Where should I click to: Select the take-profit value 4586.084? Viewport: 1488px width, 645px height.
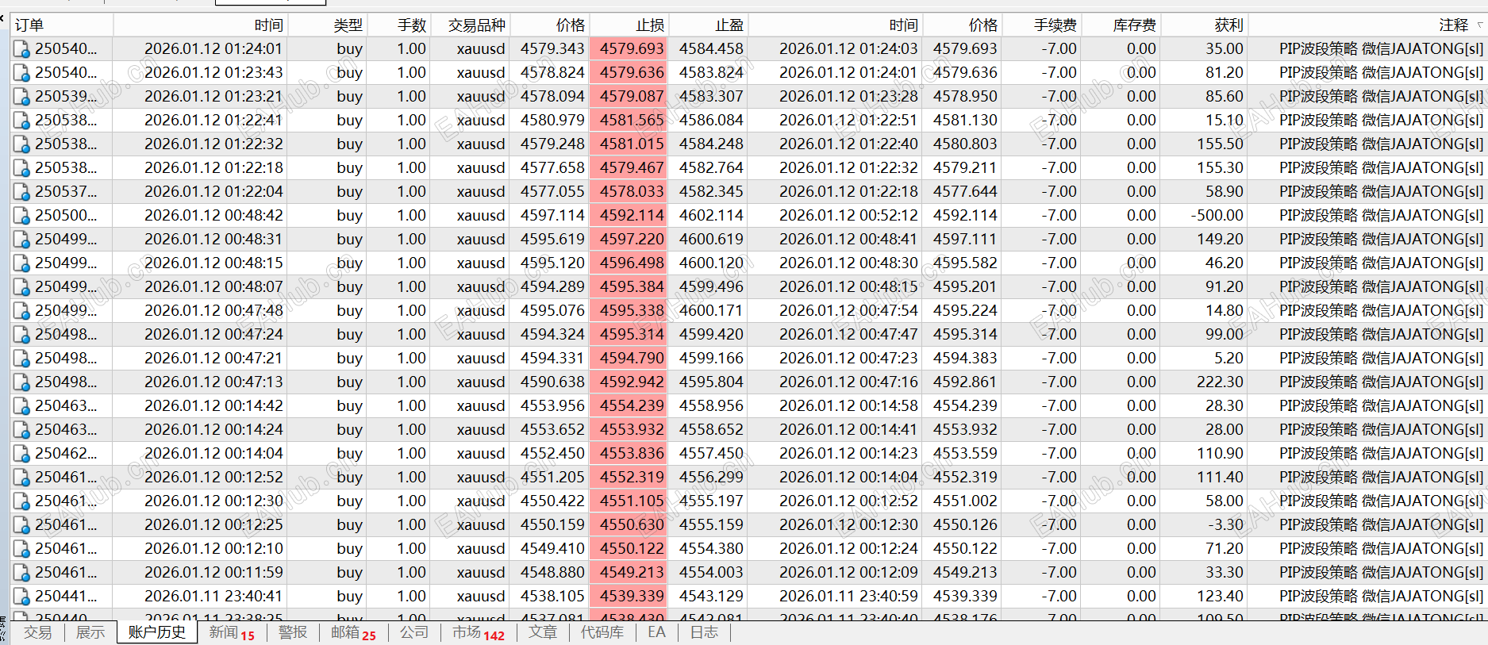click(x=711, y=121)
